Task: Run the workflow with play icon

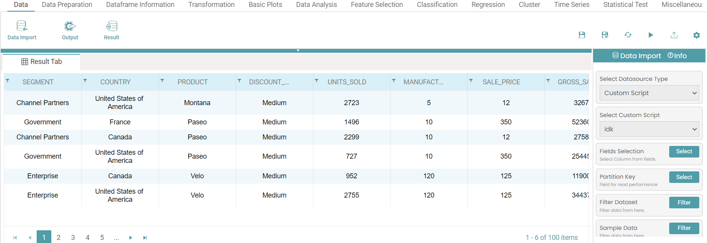Action: tap(651, 35)
